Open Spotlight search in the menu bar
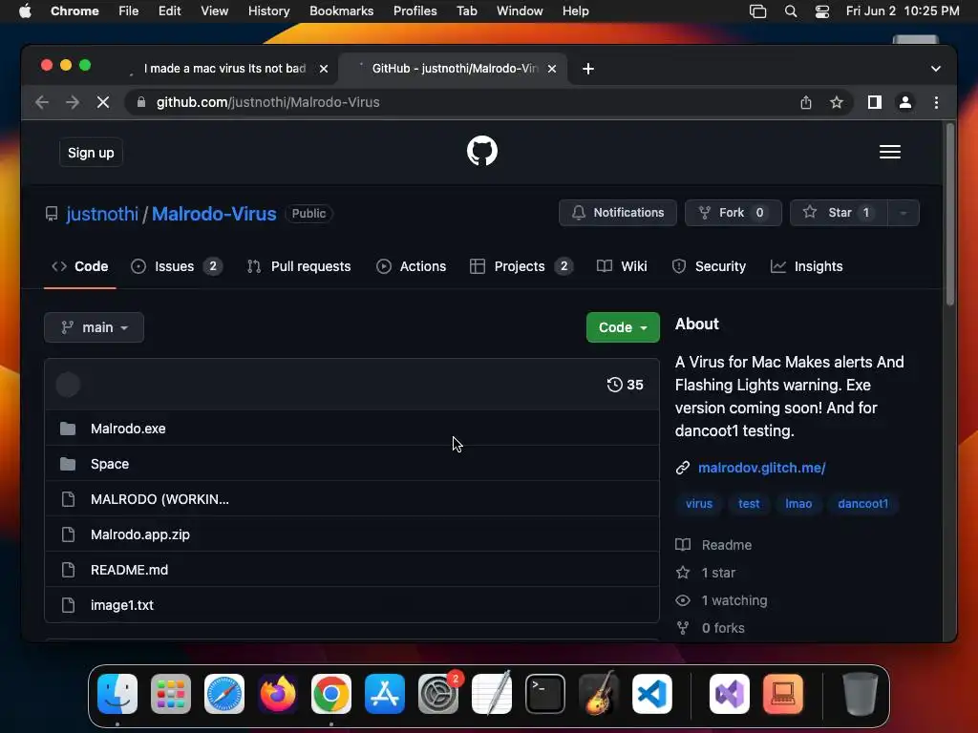Screen dimensions: 978x733 pos(790,11)
